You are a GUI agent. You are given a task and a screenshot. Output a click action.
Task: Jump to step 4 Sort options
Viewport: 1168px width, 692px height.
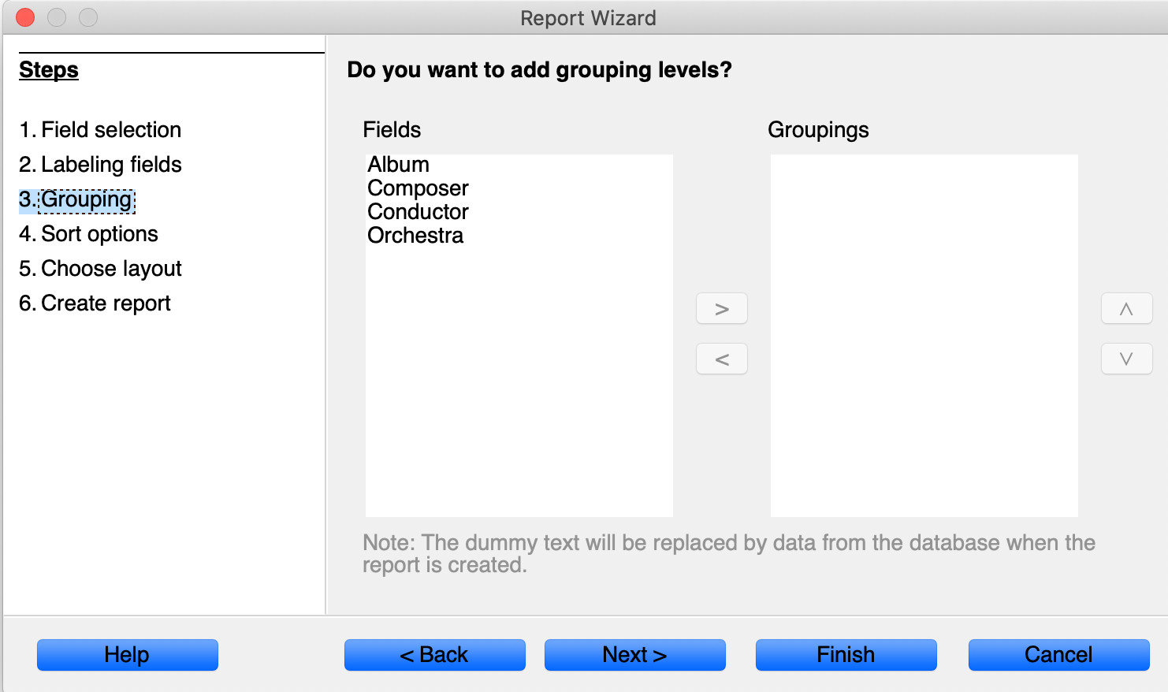click(88, 234)
